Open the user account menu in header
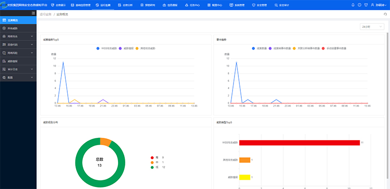390x189 pixels. click(x=379, y=5)
